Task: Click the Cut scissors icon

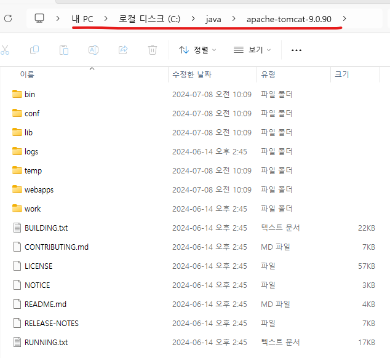Action: tap(4, 50)
